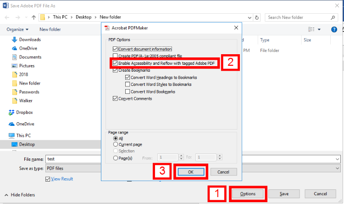Toggle Convert document information checkbox
This screenshot has width=344, height=204.
[115, 49]
